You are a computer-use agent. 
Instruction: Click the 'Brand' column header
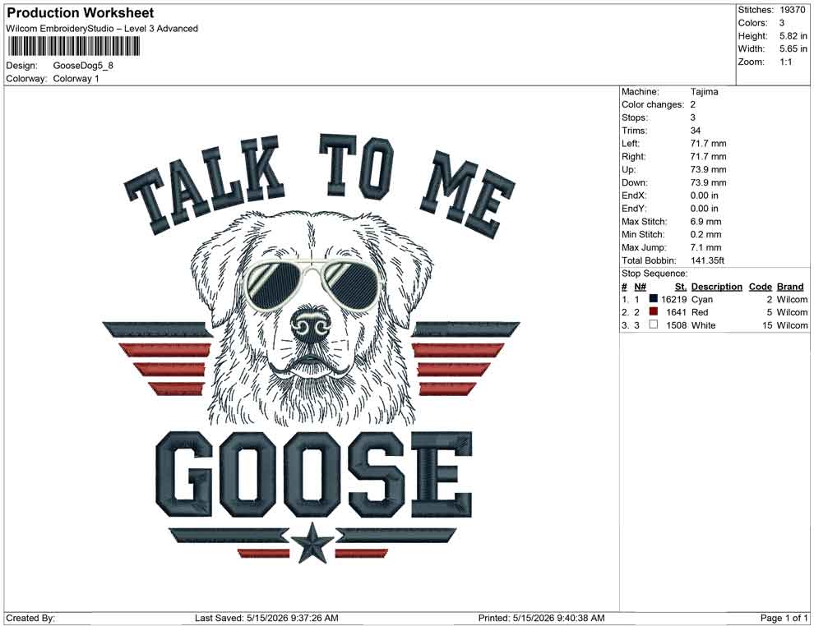(x=790, y=287)
